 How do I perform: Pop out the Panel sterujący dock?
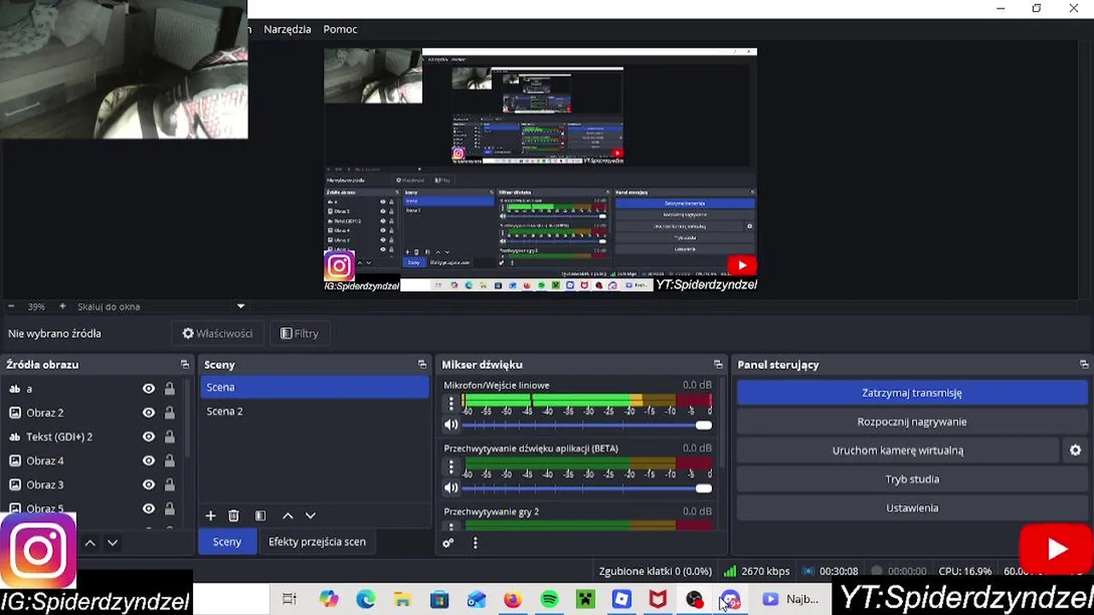coord(1084,365)
